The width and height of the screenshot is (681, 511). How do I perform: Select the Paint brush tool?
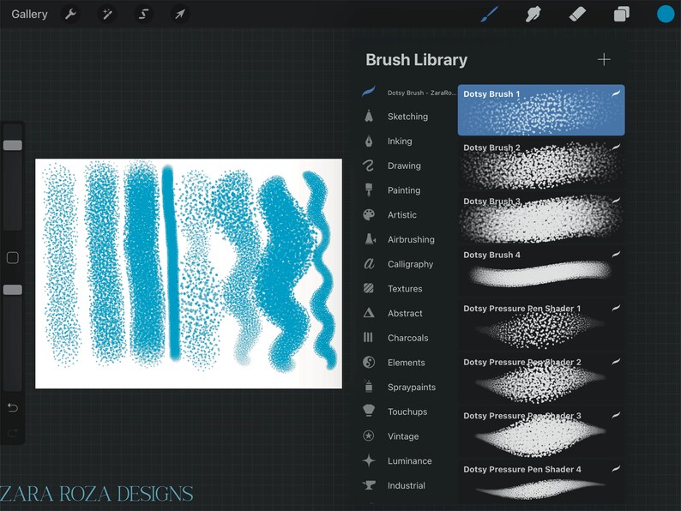click(490, 15)
